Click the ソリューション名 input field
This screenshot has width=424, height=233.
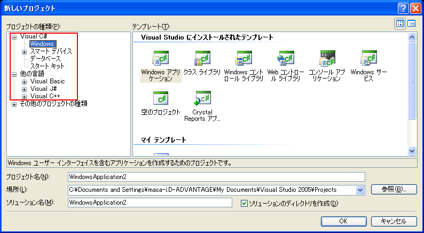point(150,203)
